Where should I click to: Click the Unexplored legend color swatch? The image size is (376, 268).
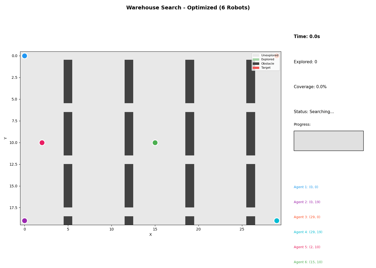point(256,55)
